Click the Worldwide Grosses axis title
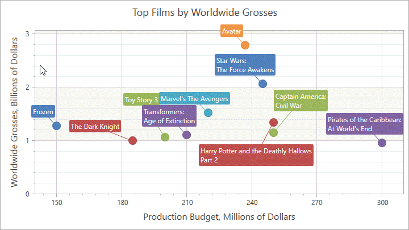 click(x=14, y=112)
